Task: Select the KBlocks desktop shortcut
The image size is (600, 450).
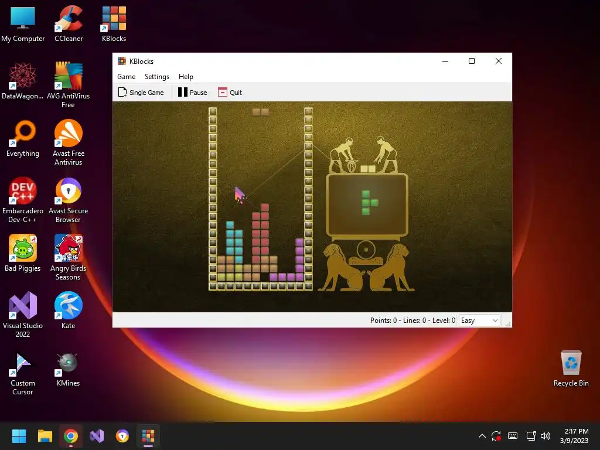Action: click(114, 25)
